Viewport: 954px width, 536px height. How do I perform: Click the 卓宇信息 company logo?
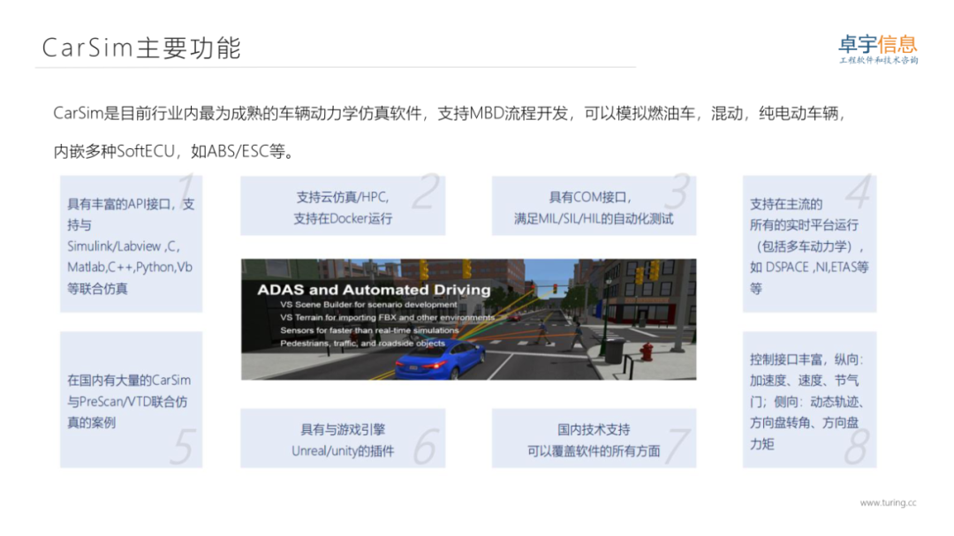(x=879, y=49)
